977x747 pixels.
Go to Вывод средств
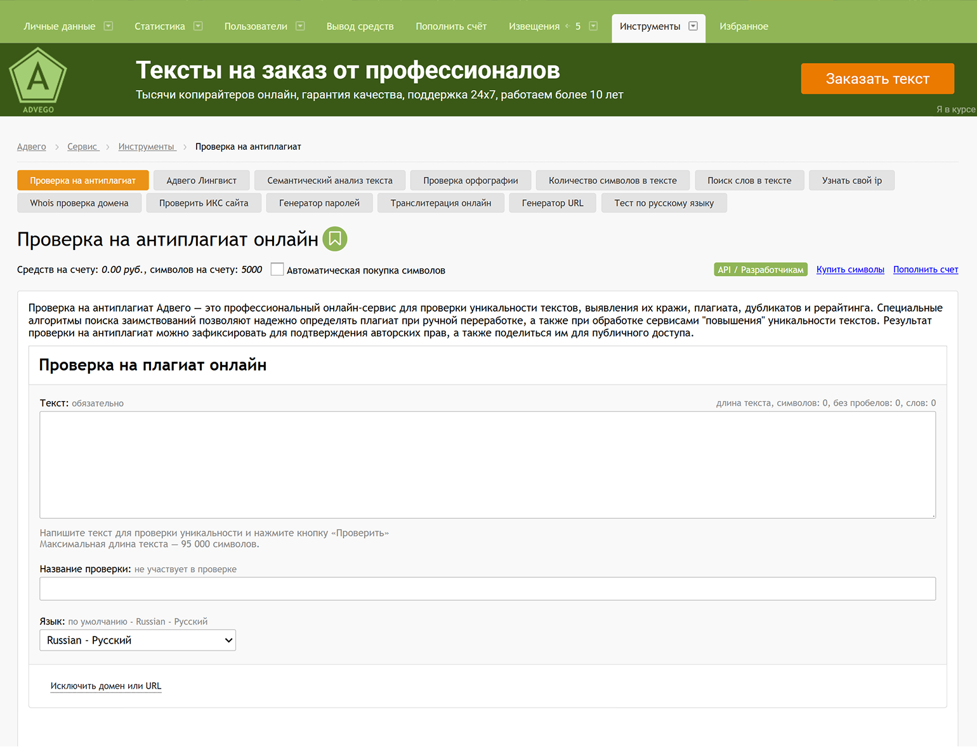coord(360,26)
